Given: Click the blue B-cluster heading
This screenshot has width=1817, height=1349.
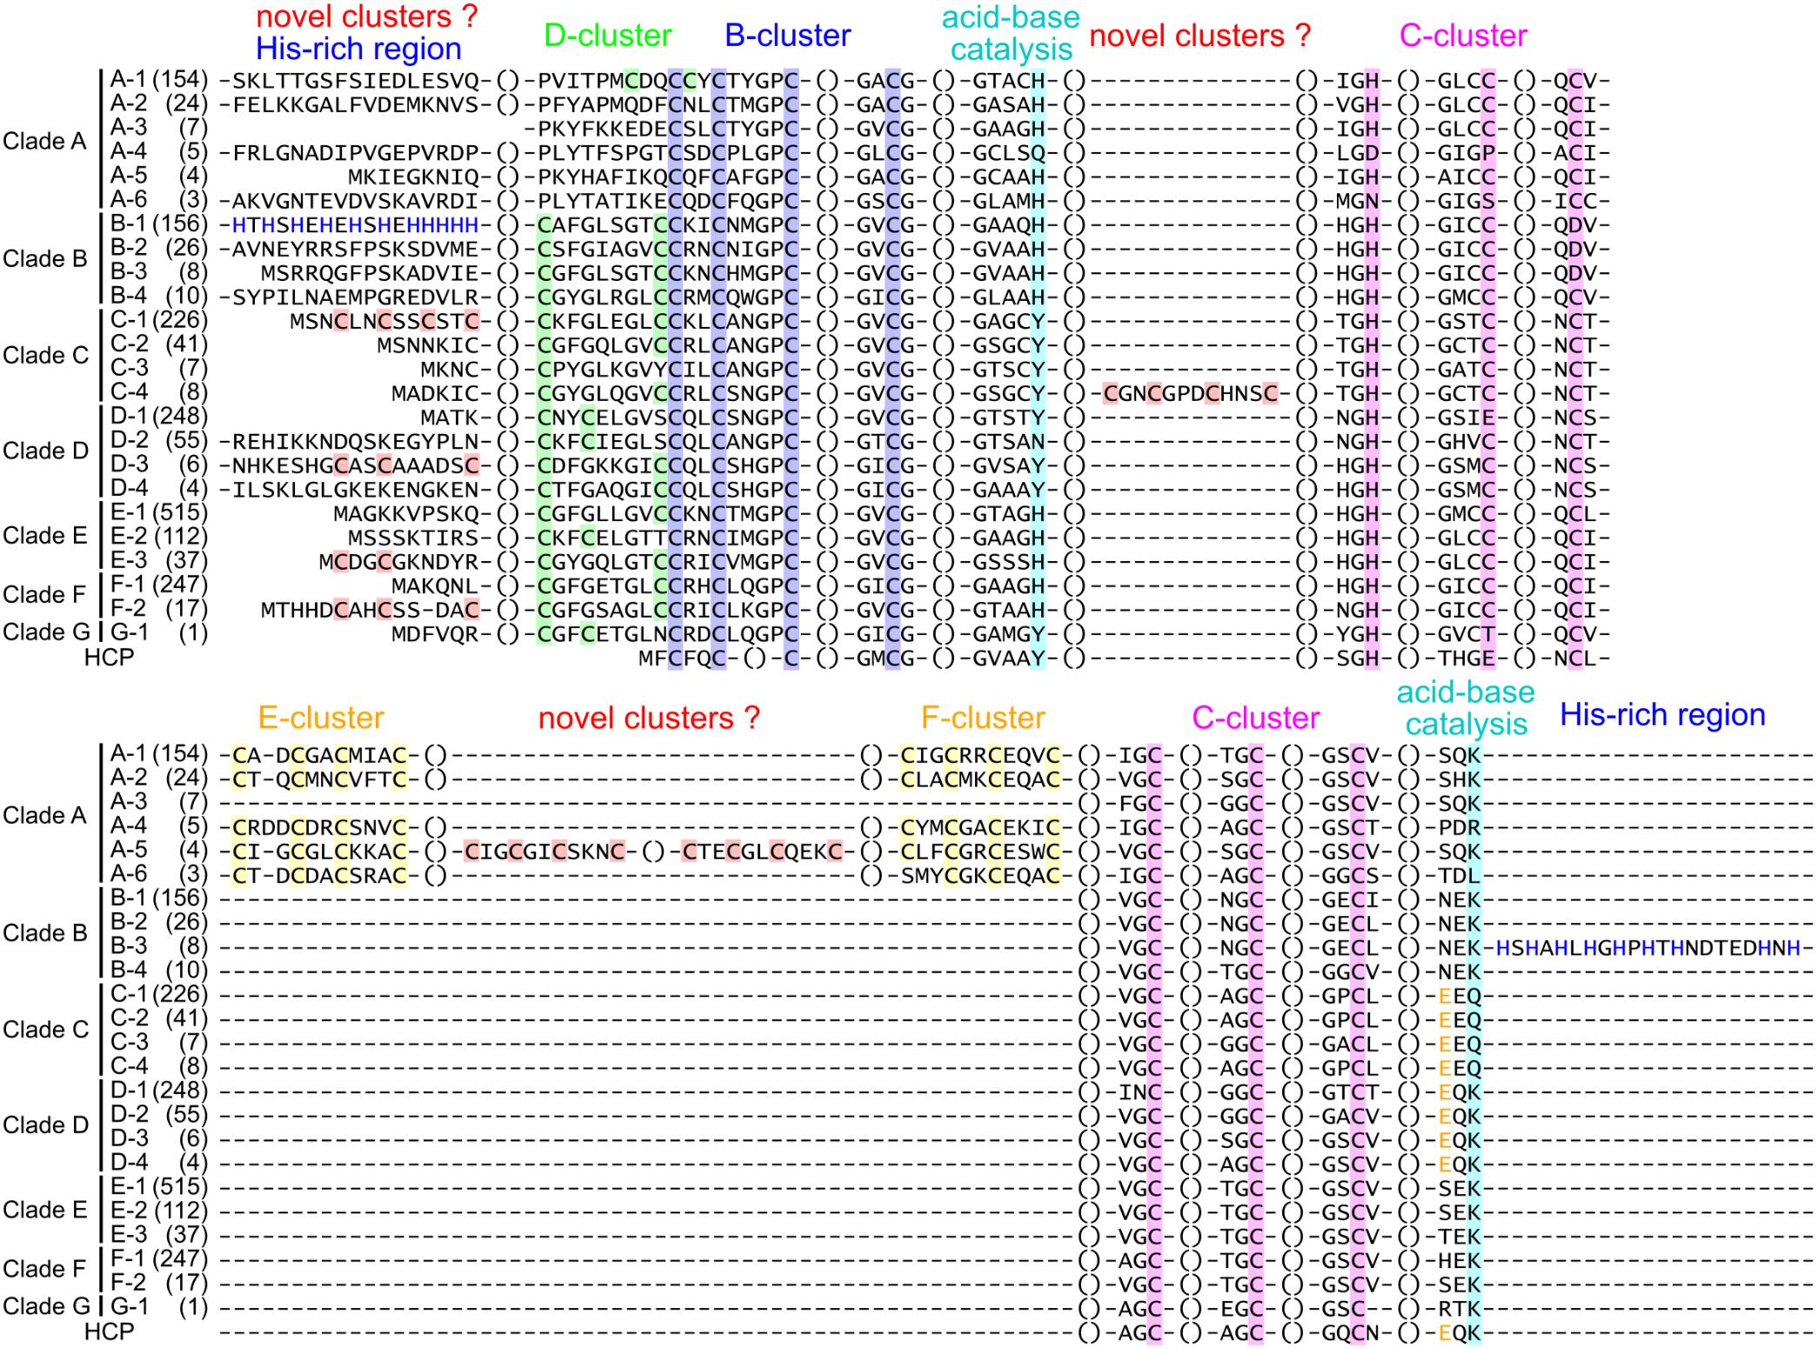Looking at the screenshot, I should click(x=788, y=37).
